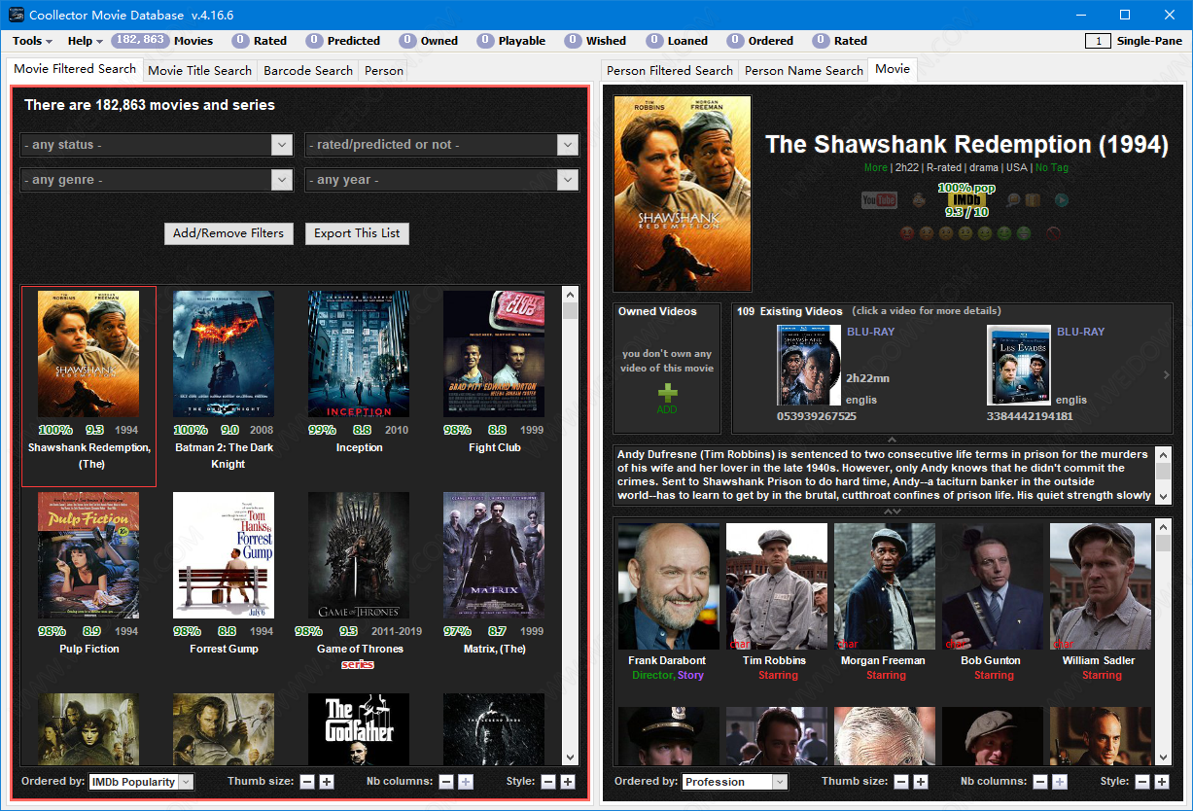Show next existing videos with right chevron

point(1166,375)
